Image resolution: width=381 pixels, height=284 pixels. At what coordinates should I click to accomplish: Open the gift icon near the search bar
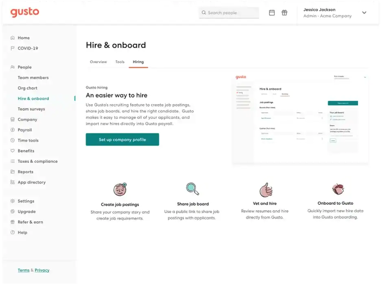pos(285,13)
